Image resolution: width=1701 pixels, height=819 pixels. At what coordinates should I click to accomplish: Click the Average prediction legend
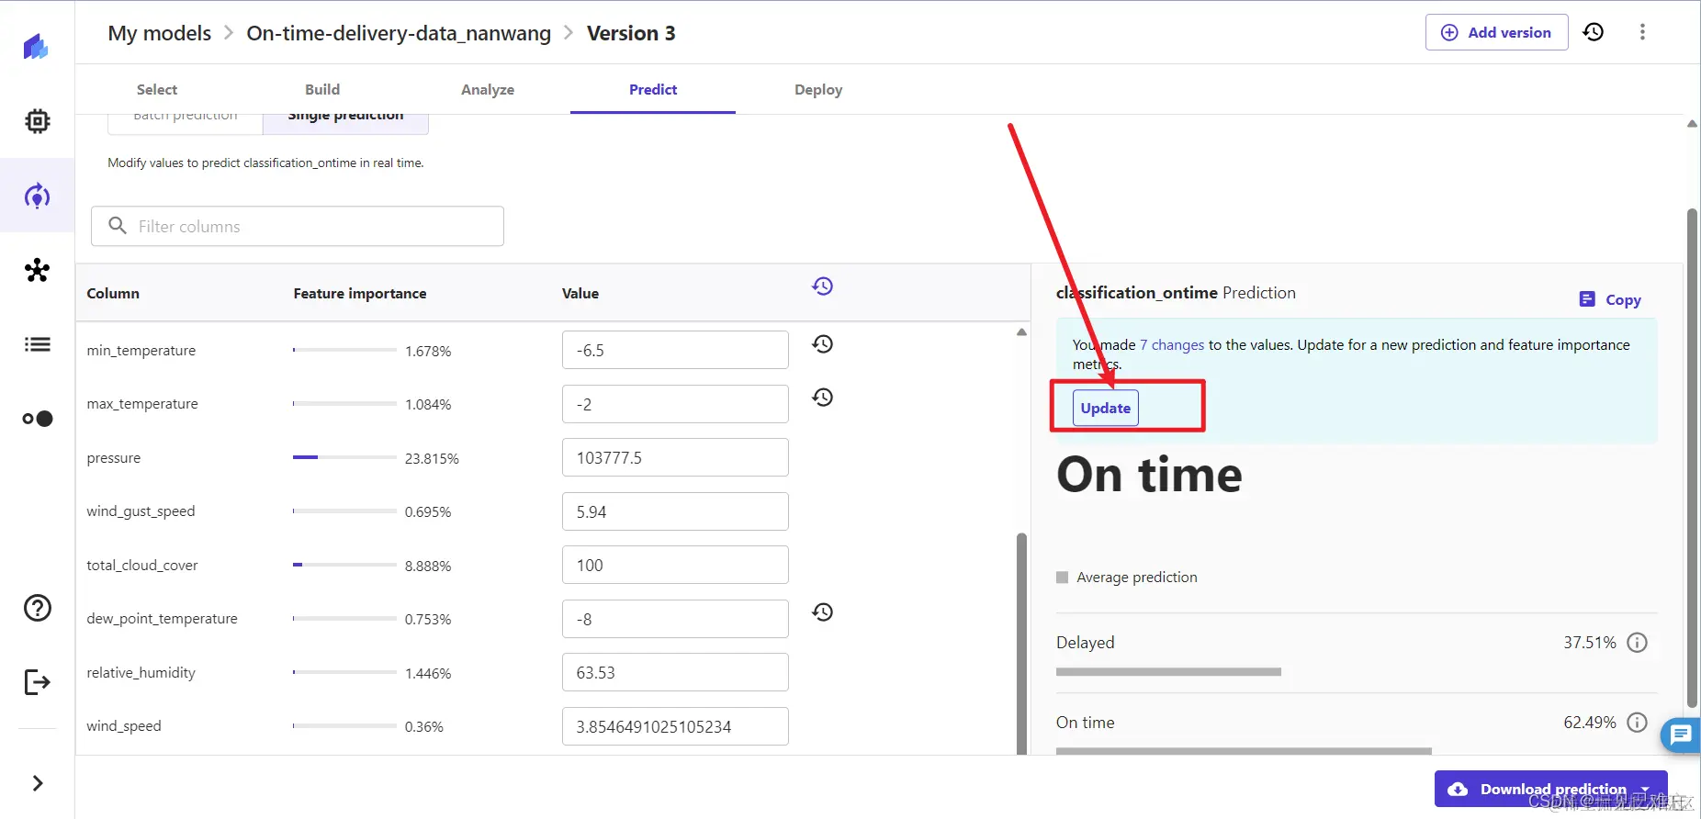coord(1127,578)
